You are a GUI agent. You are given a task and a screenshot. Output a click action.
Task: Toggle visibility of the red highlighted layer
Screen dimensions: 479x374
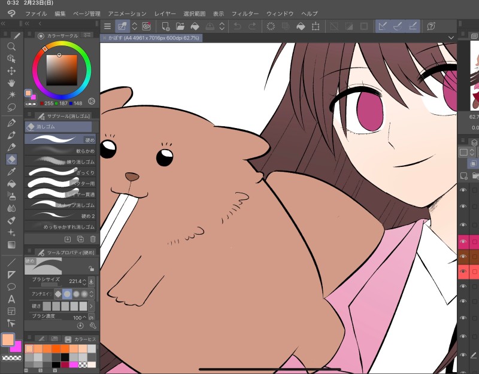(463, 272)
